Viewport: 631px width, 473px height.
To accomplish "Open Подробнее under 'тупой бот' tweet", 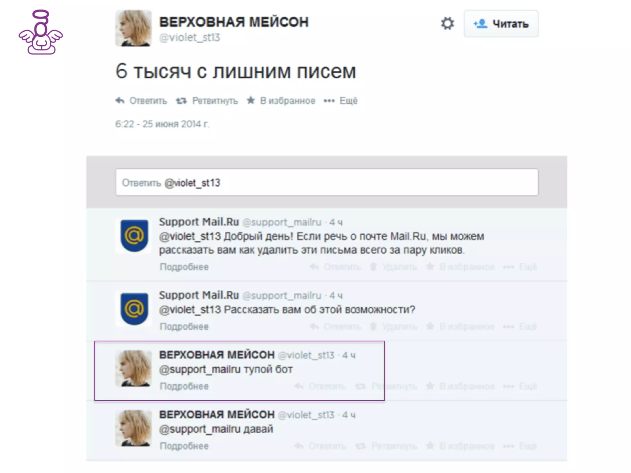I will click(184, 386).
